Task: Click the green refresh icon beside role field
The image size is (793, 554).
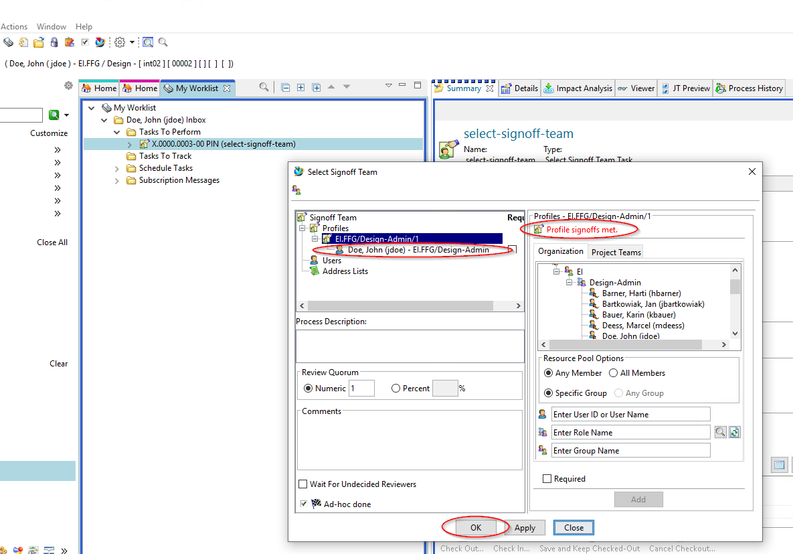Action: coord(734,433)
